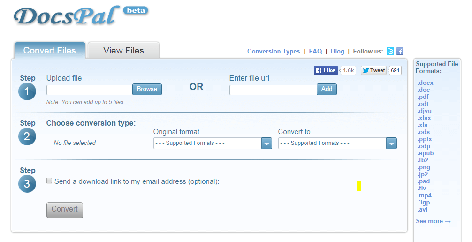Click the DocsPal logo

pyautogui.click(x=67, y=15)
